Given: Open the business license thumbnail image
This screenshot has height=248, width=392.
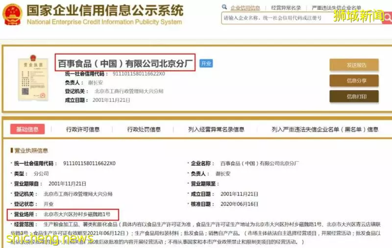Looking at the screenshot, I should click(33, 78).
